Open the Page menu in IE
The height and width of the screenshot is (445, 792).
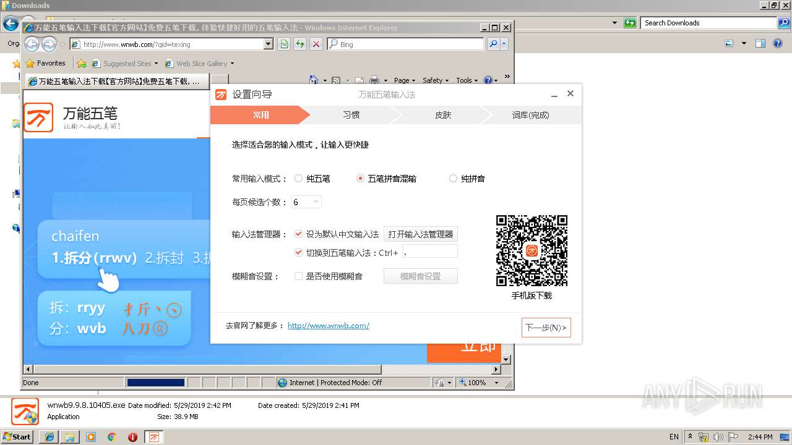coord(404,80)
